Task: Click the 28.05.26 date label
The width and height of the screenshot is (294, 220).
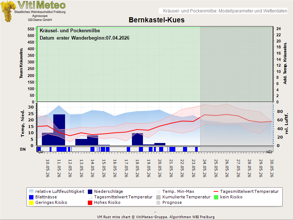Action: pos(250,168)
